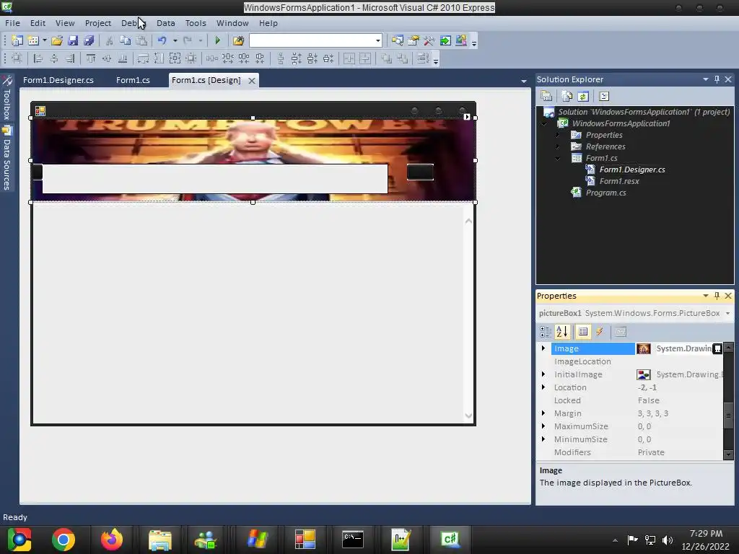Click the Align to Grid layout icon
The image size is (739, 554).
pos(17,58)
